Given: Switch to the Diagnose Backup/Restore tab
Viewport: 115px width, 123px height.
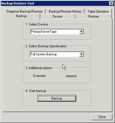Looking at the screenshot, I should coord(24,11).
